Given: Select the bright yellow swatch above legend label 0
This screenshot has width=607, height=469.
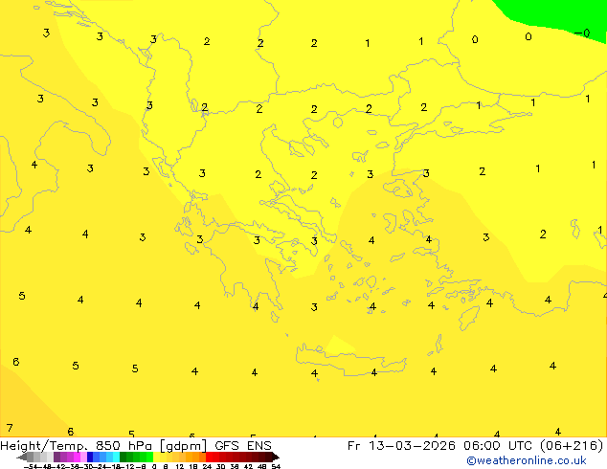Looking at the screenshot, I should (x=156, y=457).
